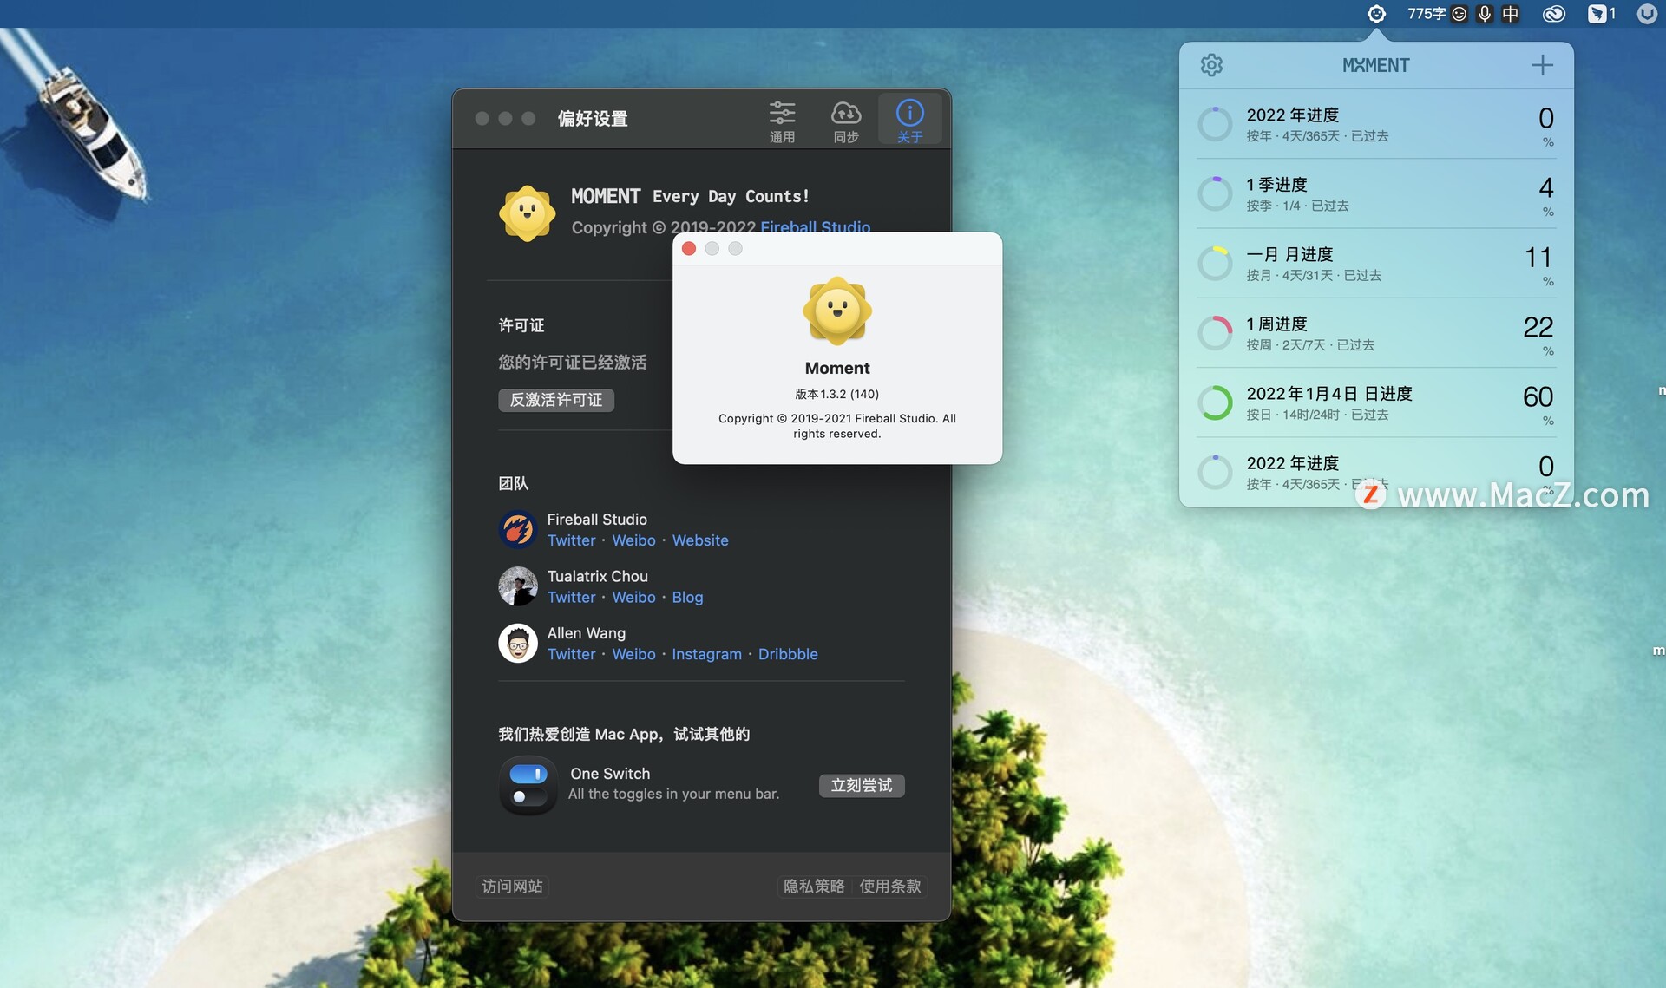This screenshot has height=988, width=1666.
Task: Select the 关于 About tab
Action: 908,119
